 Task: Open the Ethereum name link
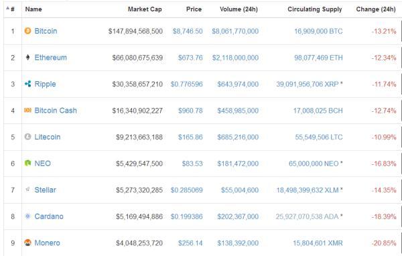50,58
